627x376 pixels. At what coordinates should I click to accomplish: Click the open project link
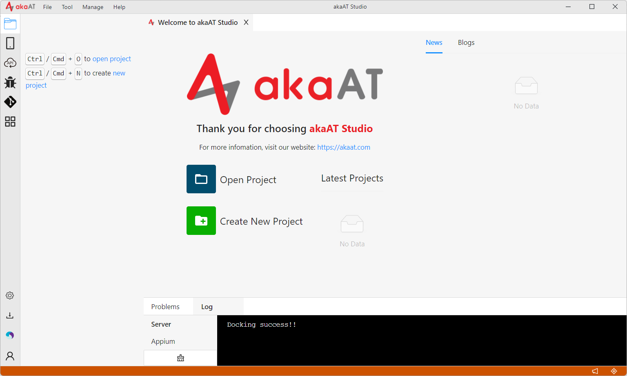coord(112,59)
